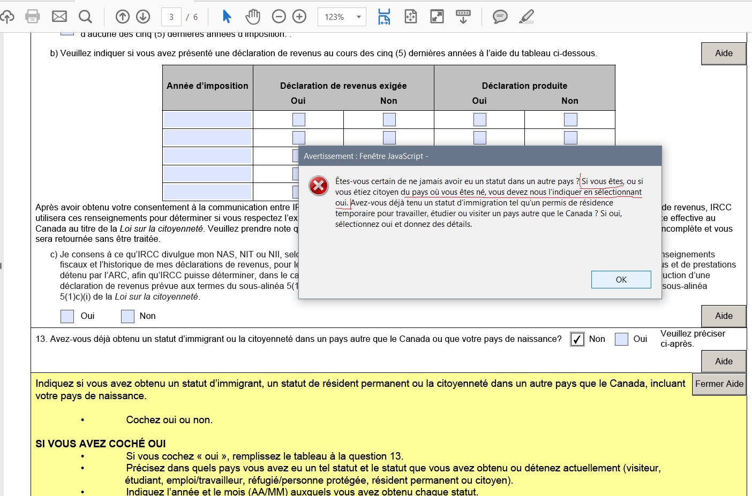This screenshot has width=752, height=496.
Task: Click the page number input field
Action: click(x=171, y=17)
